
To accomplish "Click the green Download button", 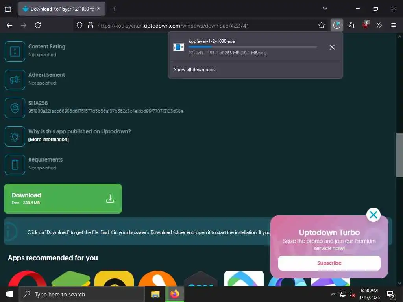I will 63,199.
